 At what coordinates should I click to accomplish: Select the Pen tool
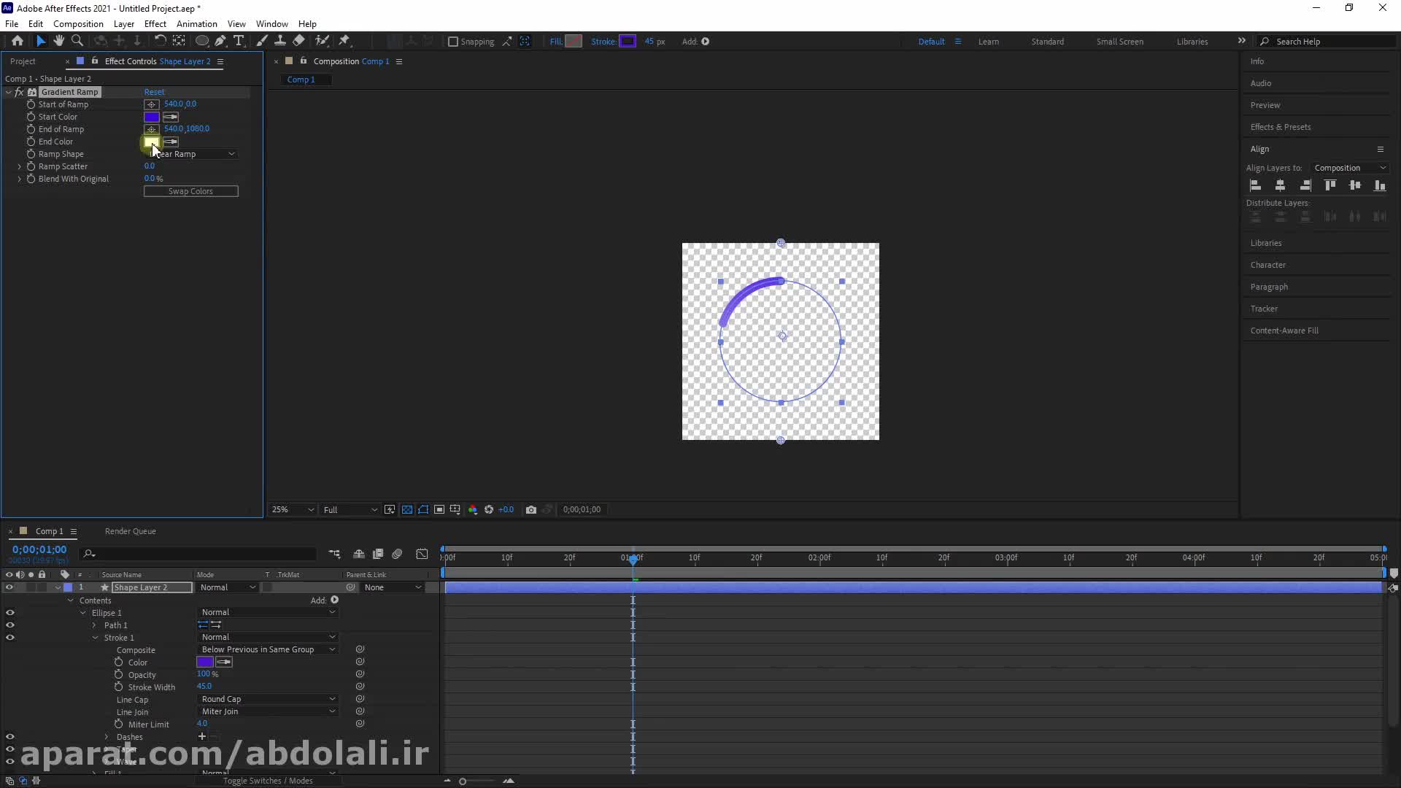pyautogui.click(x=220, y=41)
